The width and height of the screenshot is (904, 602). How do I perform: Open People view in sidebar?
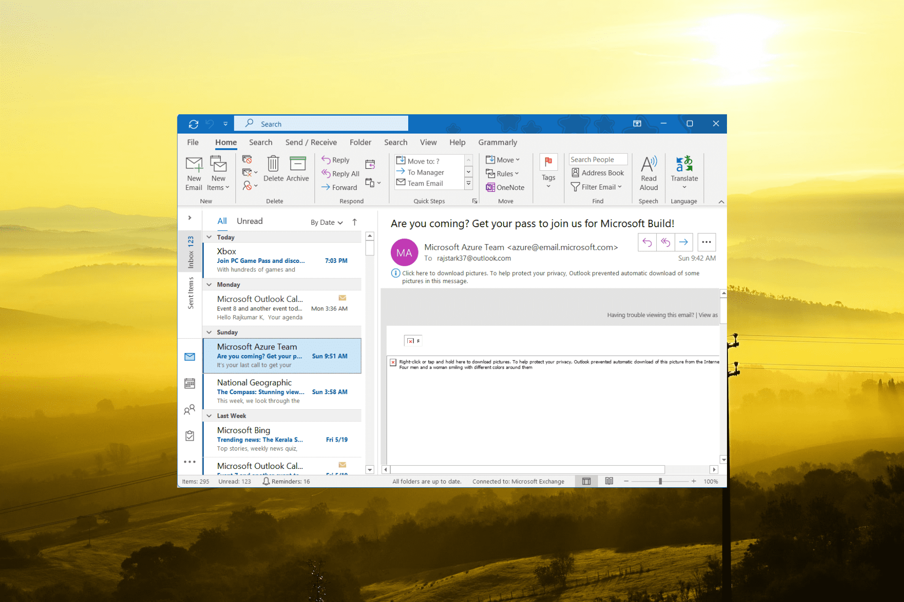tap(190, 410)
